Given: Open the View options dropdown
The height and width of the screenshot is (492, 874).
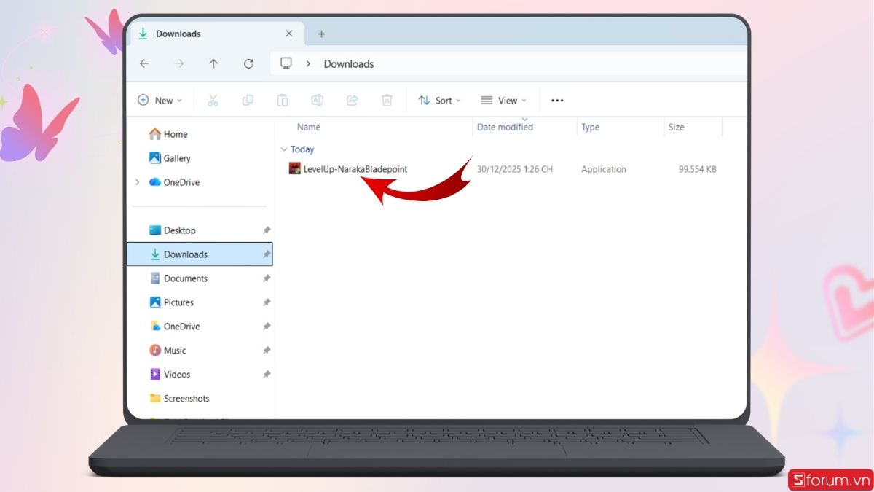Looking at the screenshot, I should tap(503, 101).
